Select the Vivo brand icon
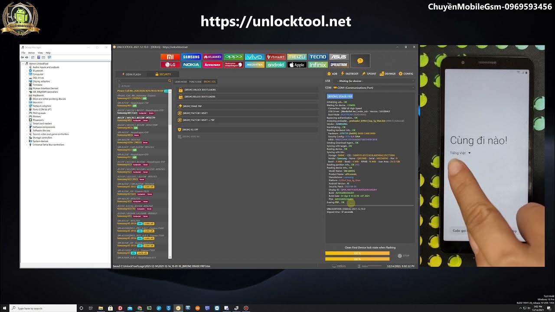This screenshot has width=555, height=312. 255,57
